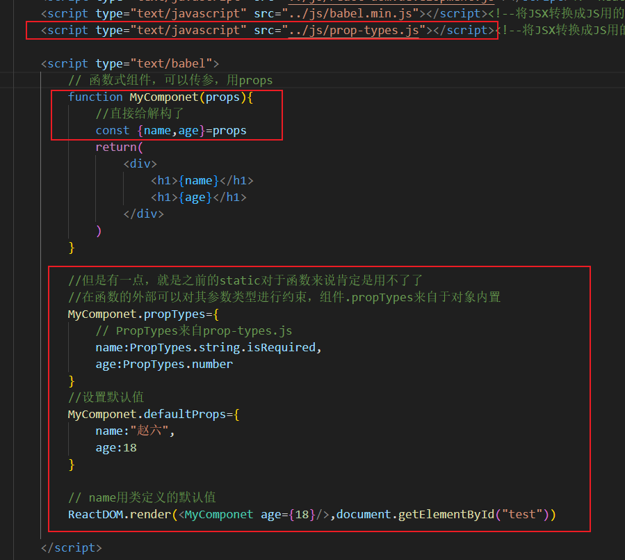The width and height of the screenshot is (625, 560).
Task: Click PropTypes.string.isRequired on name line
Action: tap(221, 347)
